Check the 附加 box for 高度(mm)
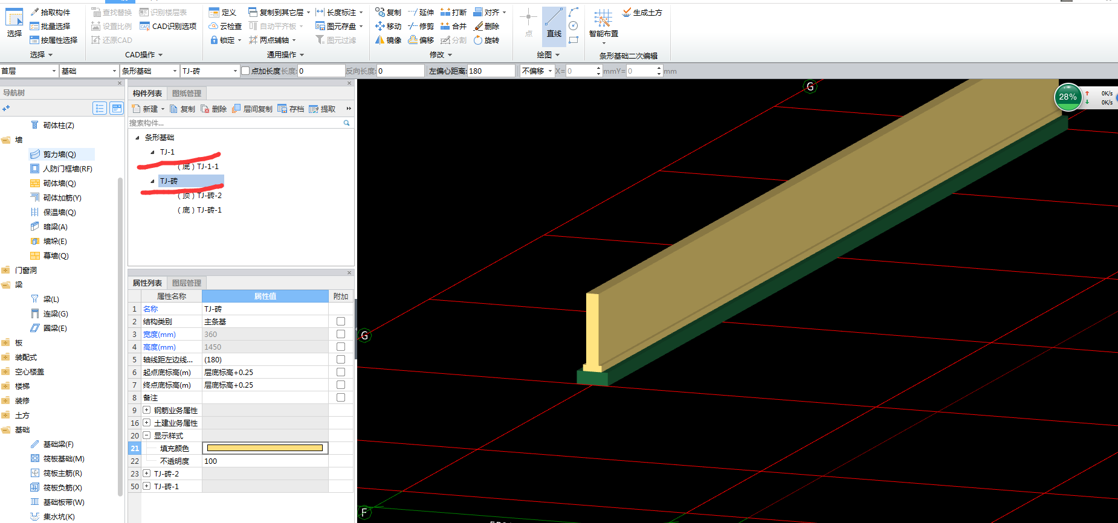This screenshot has height=523, width=1118. (x=341, y=347)
